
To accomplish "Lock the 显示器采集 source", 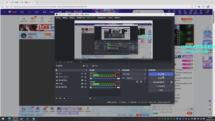I will coord(85,87).
